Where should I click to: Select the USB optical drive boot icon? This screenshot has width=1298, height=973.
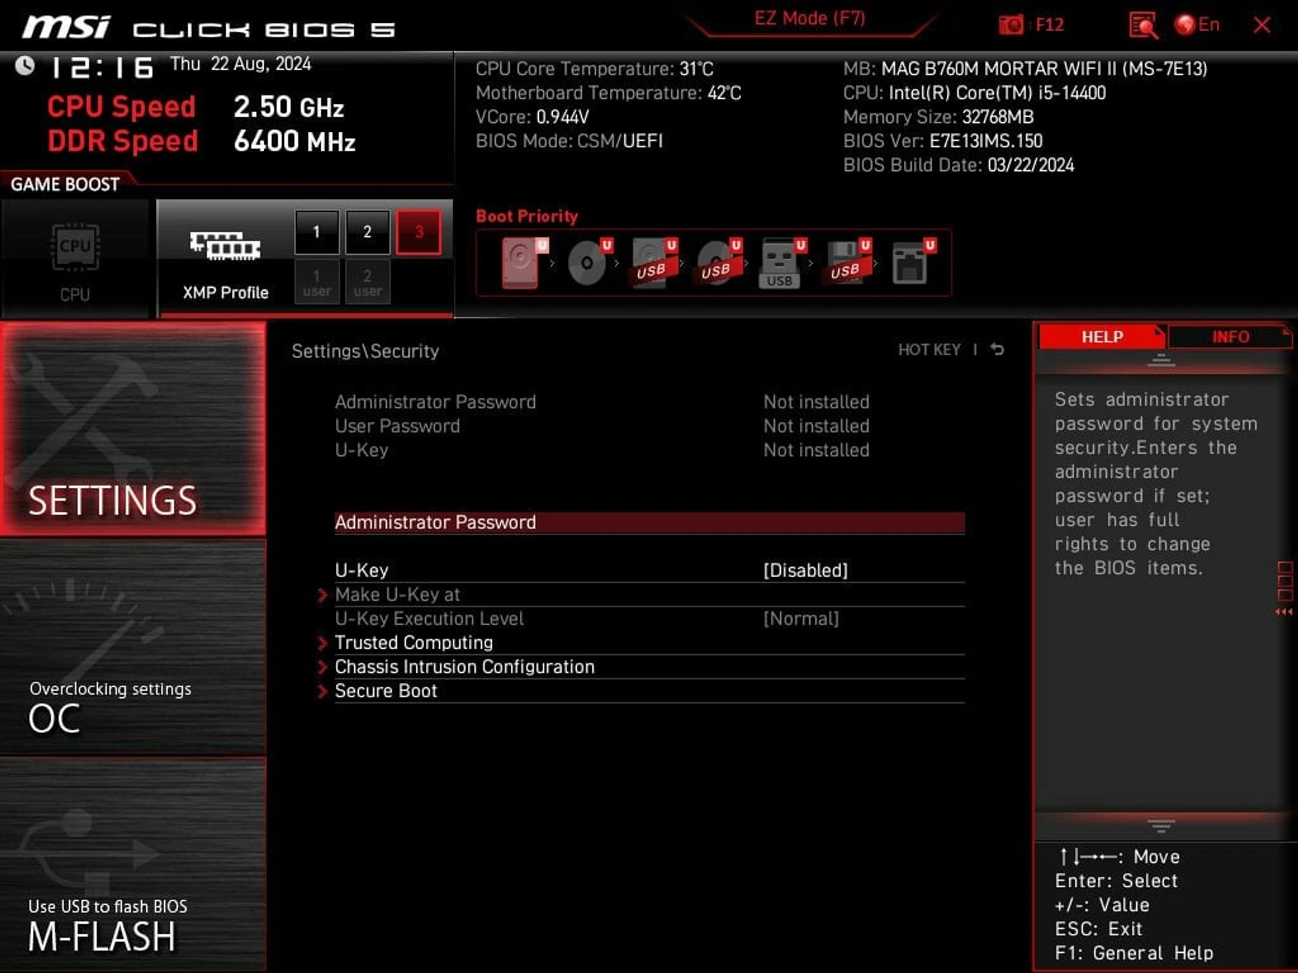(718, 263)
